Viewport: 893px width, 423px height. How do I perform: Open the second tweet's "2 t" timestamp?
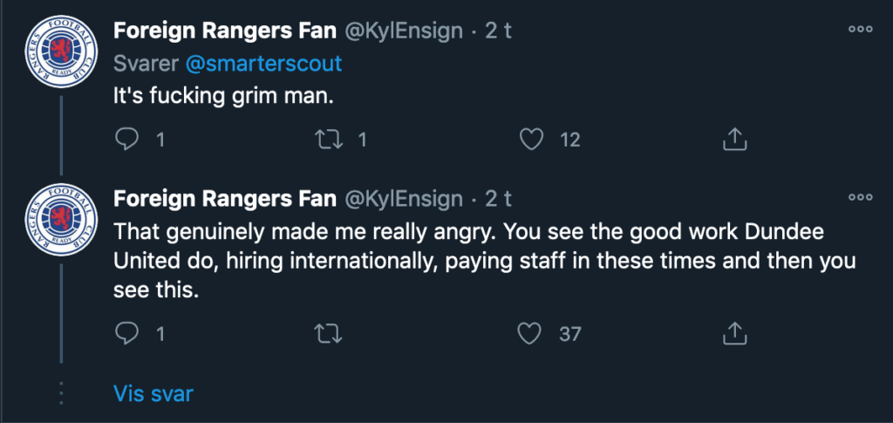click(497, 199)
